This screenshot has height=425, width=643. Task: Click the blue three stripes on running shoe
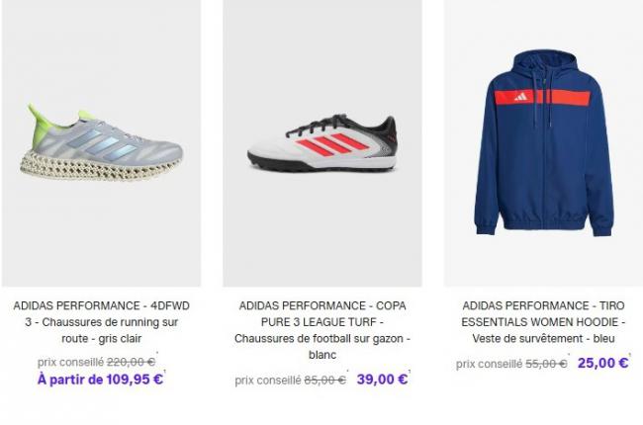coord(101,142)
